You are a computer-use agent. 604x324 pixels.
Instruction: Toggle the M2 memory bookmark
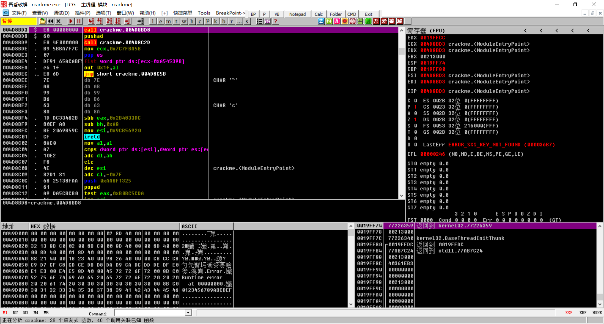point(15,313)
